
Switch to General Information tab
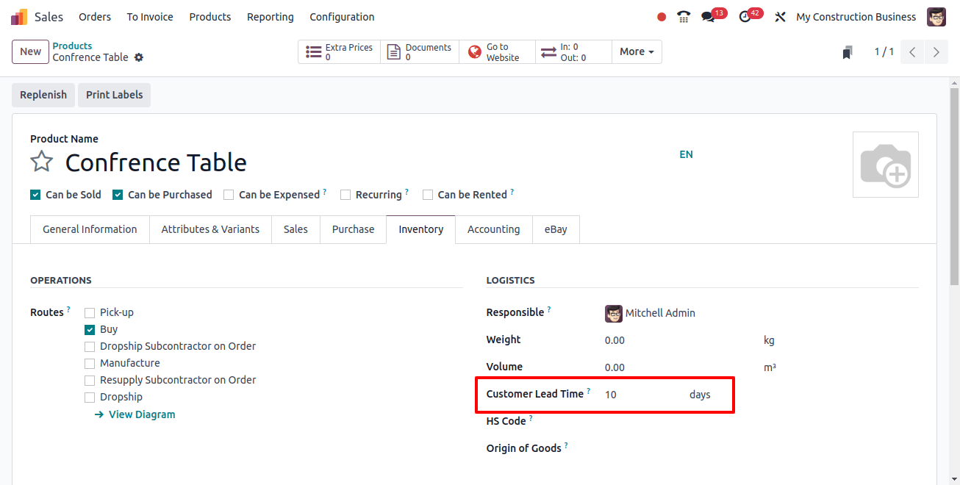[90, 229]
